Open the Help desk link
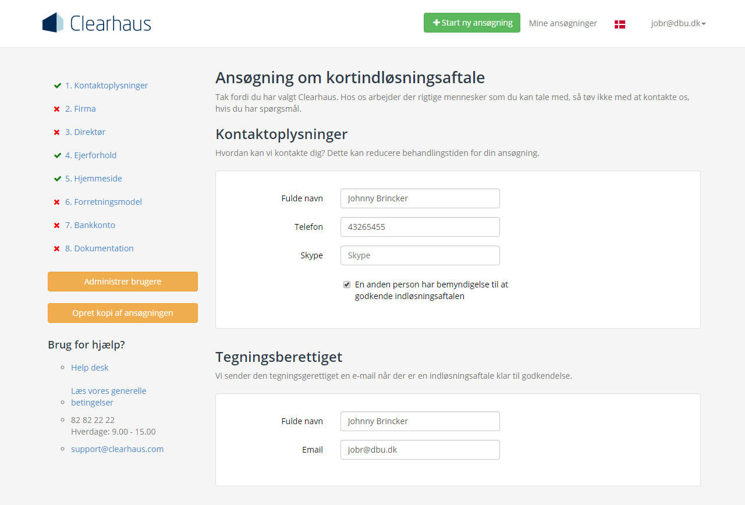 (90, 368)
